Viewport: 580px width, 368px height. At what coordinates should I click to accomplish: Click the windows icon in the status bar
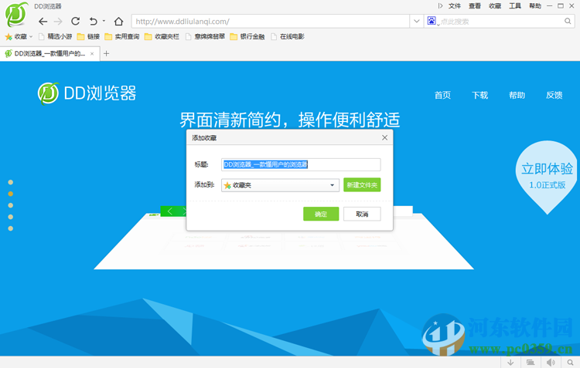(x=531, y=363)
